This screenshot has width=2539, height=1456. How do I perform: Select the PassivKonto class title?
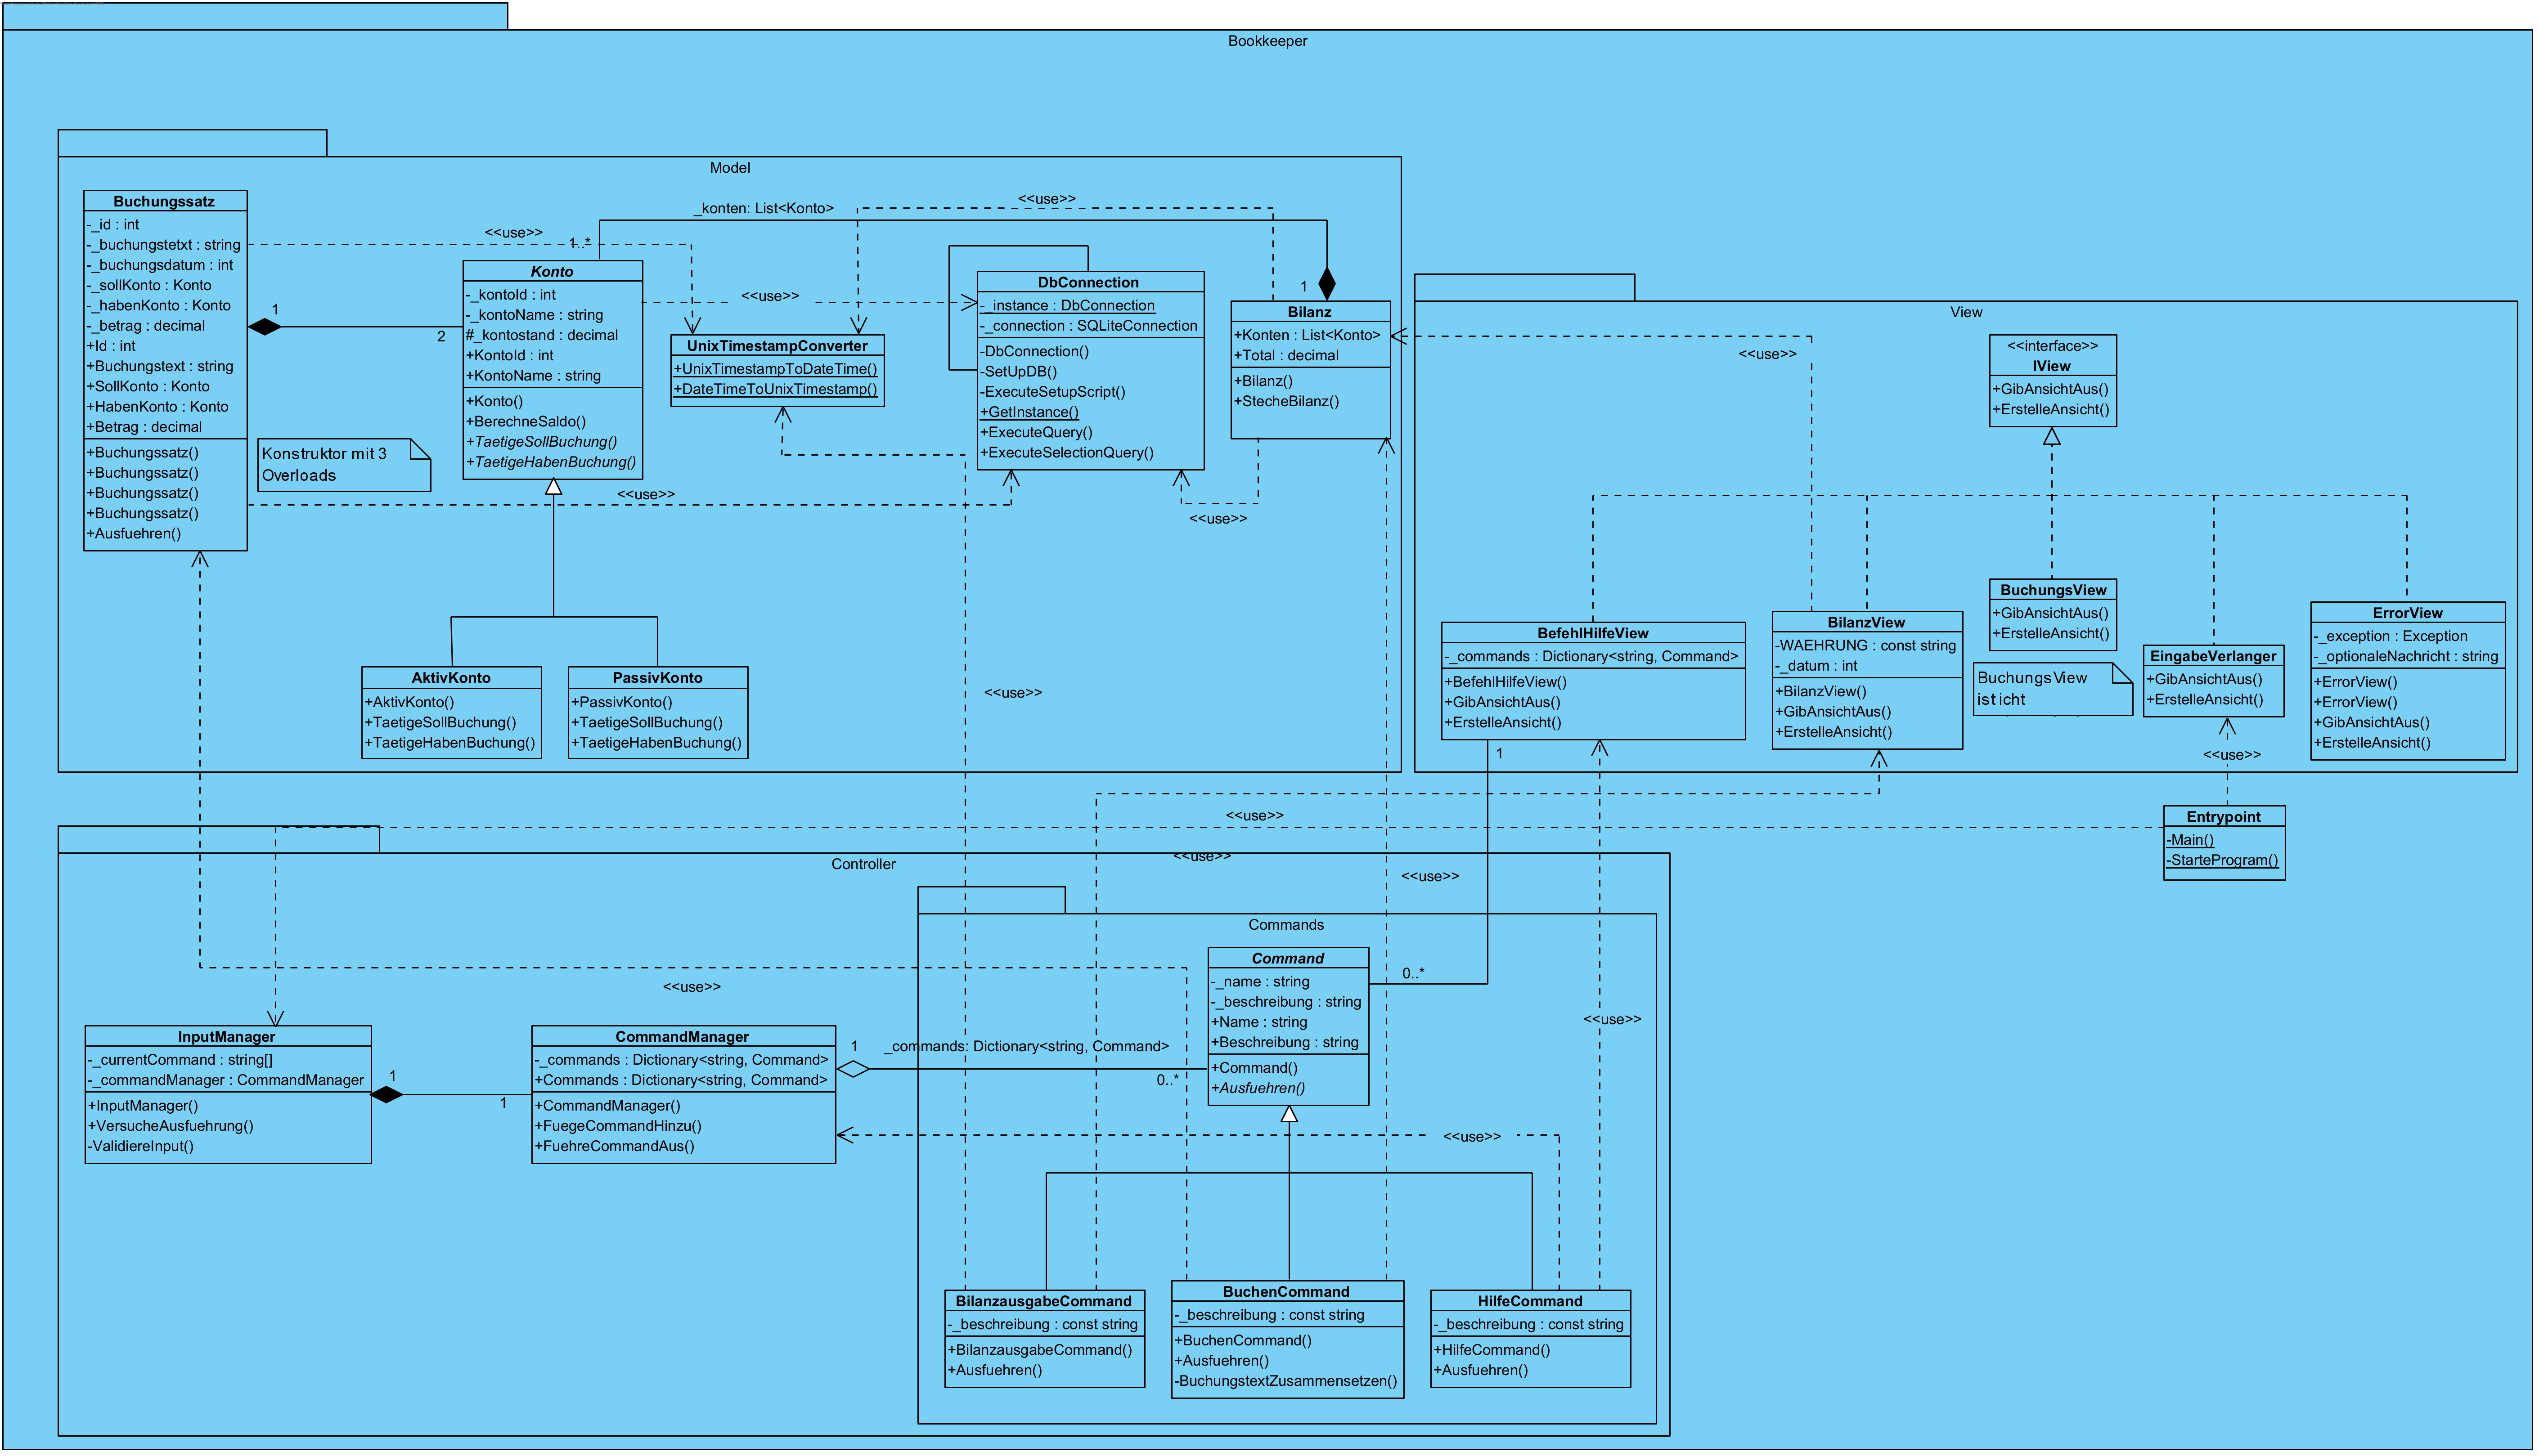click(x=657, y=678)
